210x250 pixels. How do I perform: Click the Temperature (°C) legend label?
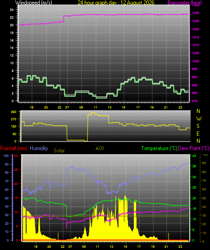pos(159,148)
